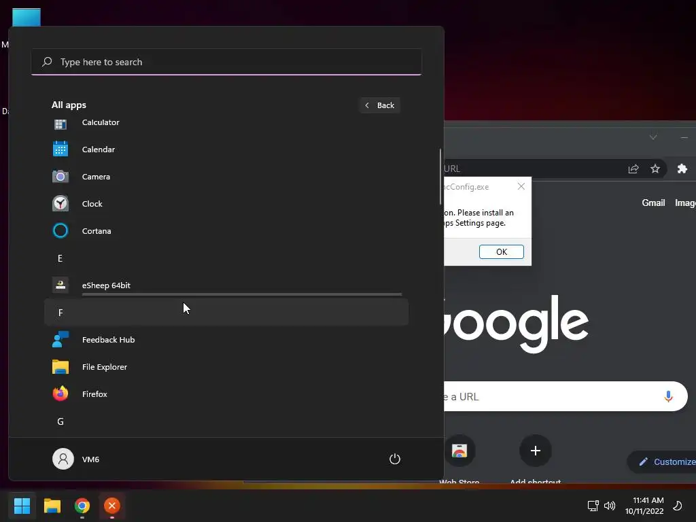Launch the Camera app icon

60,177
